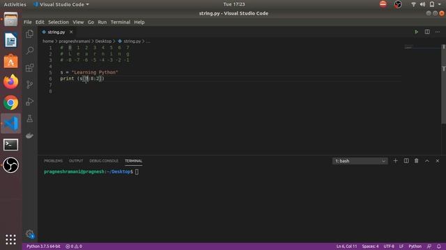Maximize terminal panel with up chevron
Image resolution: width=446 pixels, height=250 pixels.
(427, 160)
